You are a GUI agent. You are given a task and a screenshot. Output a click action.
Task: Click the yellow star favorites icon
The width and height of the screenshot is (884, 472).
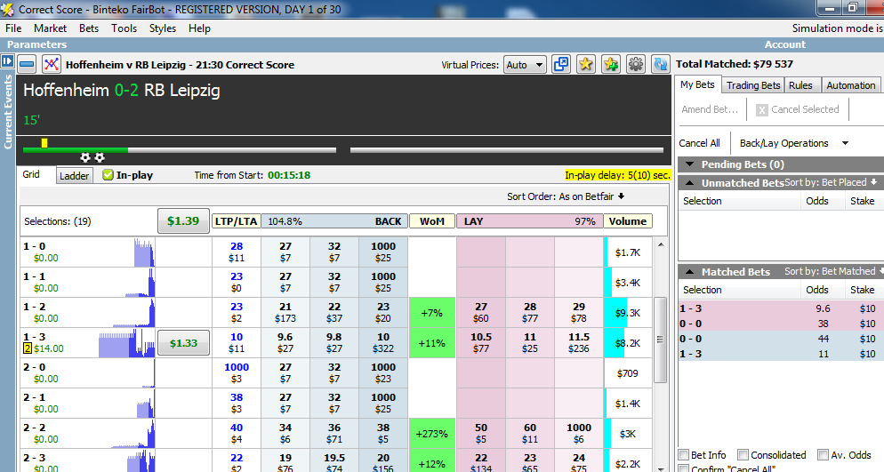coord(586,64)
